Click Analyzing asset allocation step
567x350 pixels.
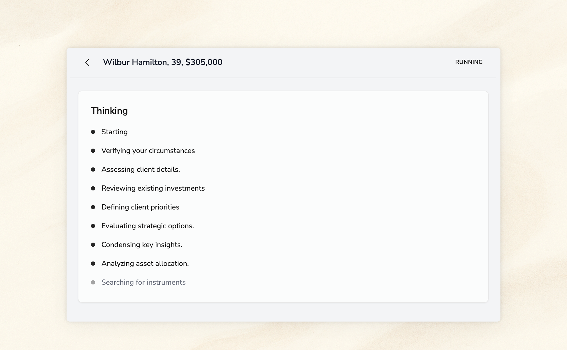(145, 263)
